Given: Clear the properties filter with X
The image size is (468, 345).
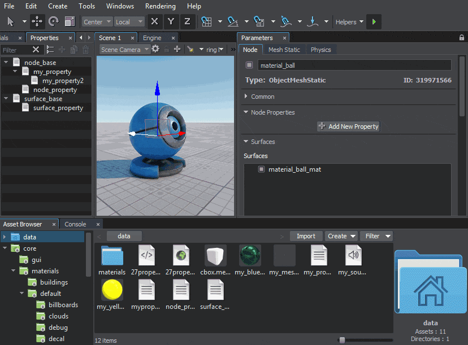Looking at the screenshot, I should pos(36,50).
